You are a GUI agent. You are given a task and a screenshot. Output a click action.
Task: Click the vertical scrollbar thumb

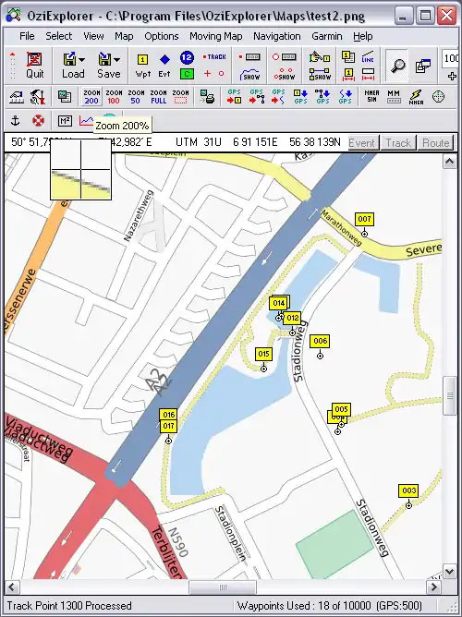(x=449, y=395)
